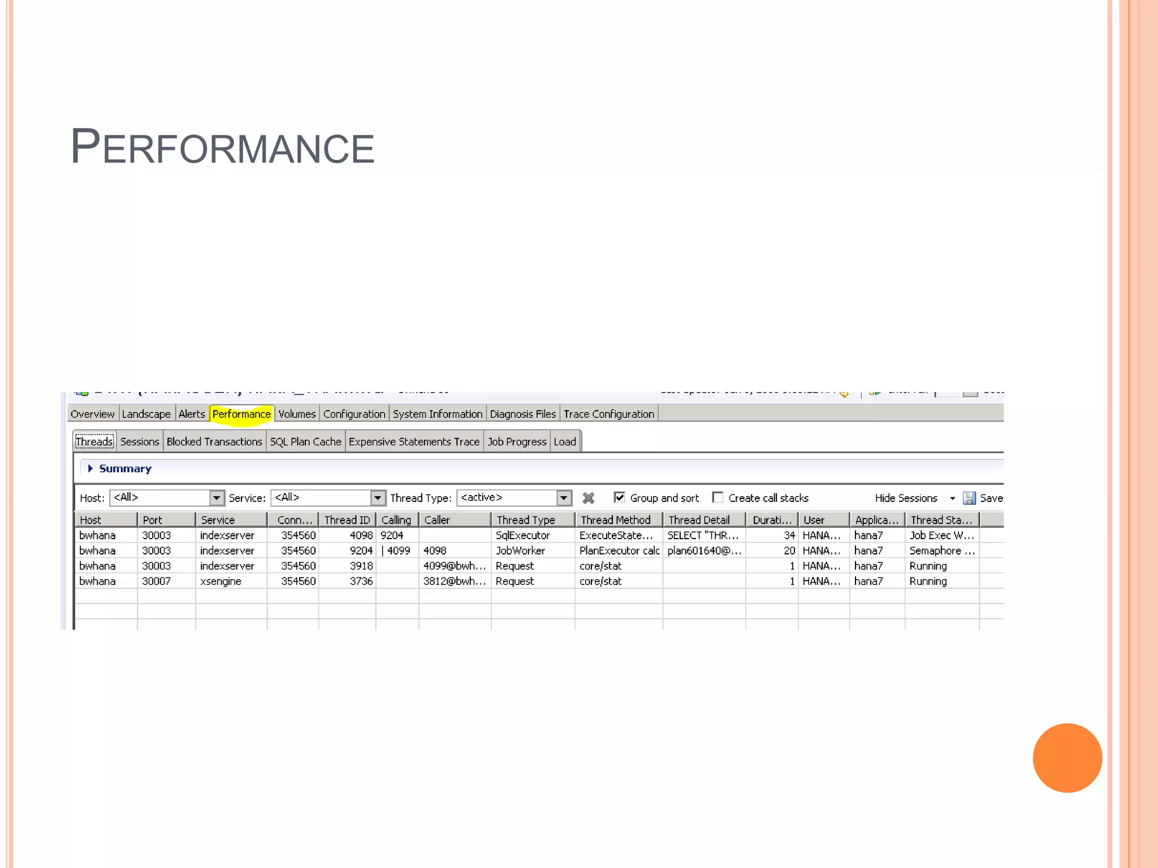Click the duration 34 cell

pyautogui.click(x=772, y=535)
